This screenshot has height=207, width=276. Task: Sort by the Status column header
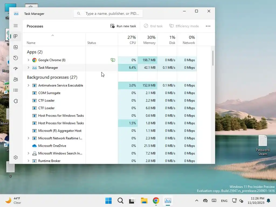(x=102, y=40)
